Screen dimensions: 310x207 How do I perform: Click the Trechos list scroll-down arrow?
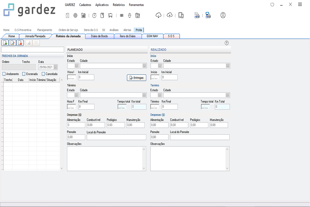(62, 169)
